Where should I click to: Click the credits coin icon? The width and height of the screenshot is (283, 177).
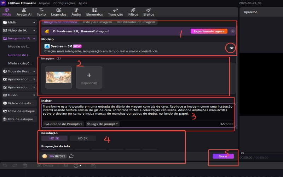[45, 156]
